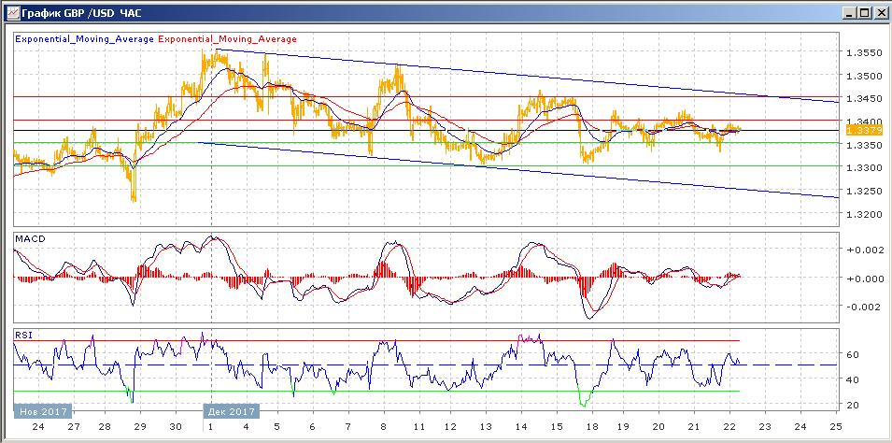The image size is (892, 443).
Task: Click the +0.002 MACD axis value
Action: pyautogui.click(x=863, y=250)
